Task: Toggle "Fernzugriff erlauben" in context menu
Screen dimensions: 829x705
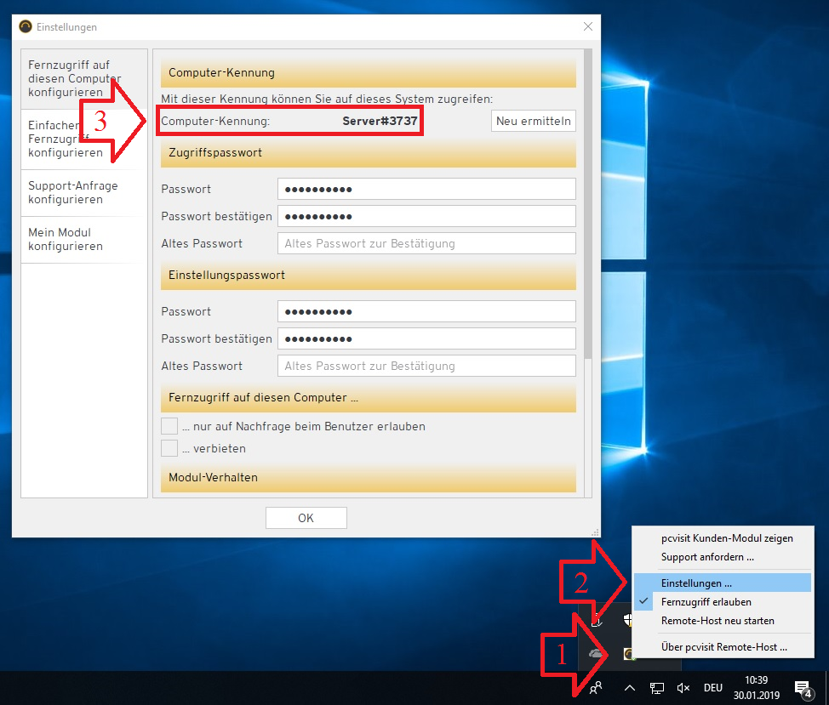Action: pos(706,602)
